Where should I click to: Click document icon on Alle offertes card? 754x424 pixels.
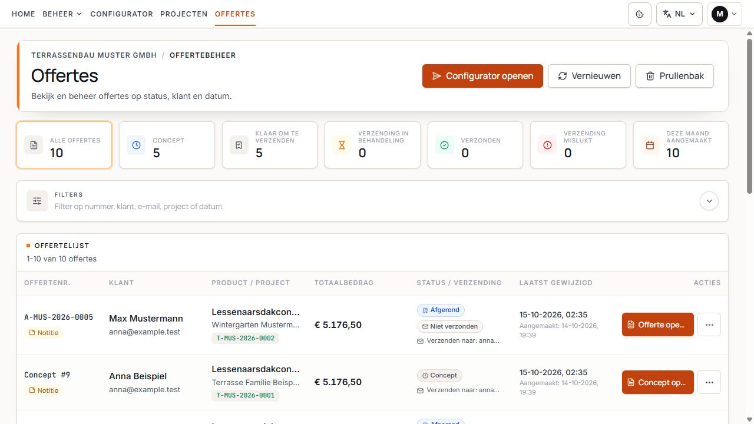[34, 145]
